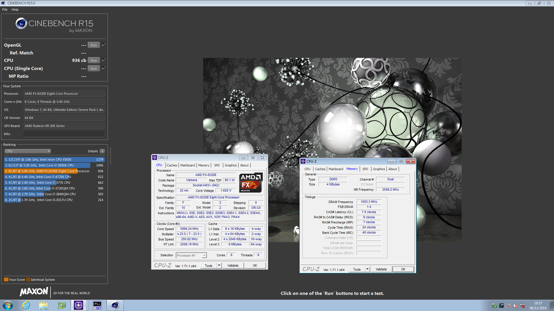
Task: Toggle the CPU test checkbox
Action: coord(103,60)
